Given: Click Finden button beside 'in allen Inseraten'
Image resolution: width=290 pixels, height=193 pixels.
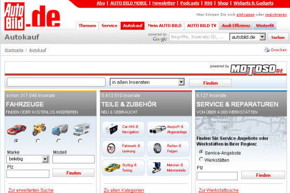Looking at the screenshot, I should tap(211, 83).
